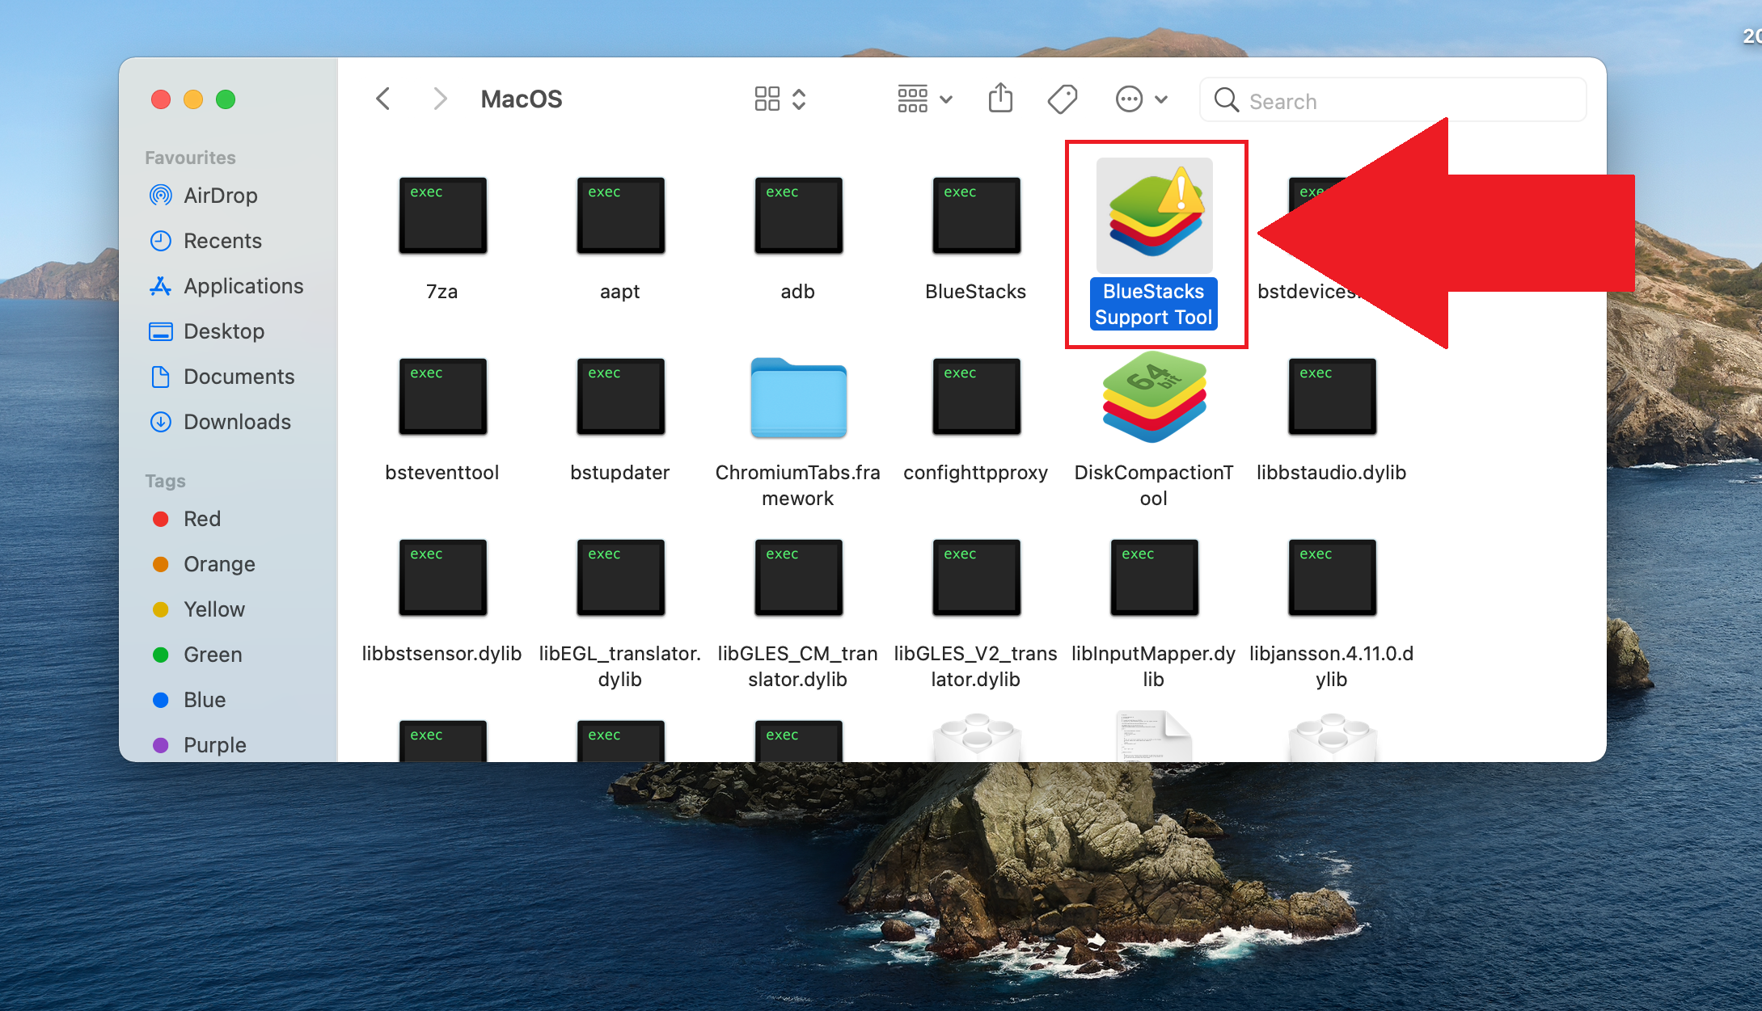Select the libbstsensor.dylib file icon
Screen dimensions: 1762x1011
tap(442, 578)
